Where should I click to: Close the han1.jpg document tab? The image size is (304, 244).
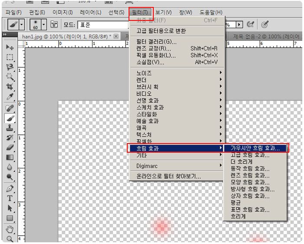pos(116,36)
